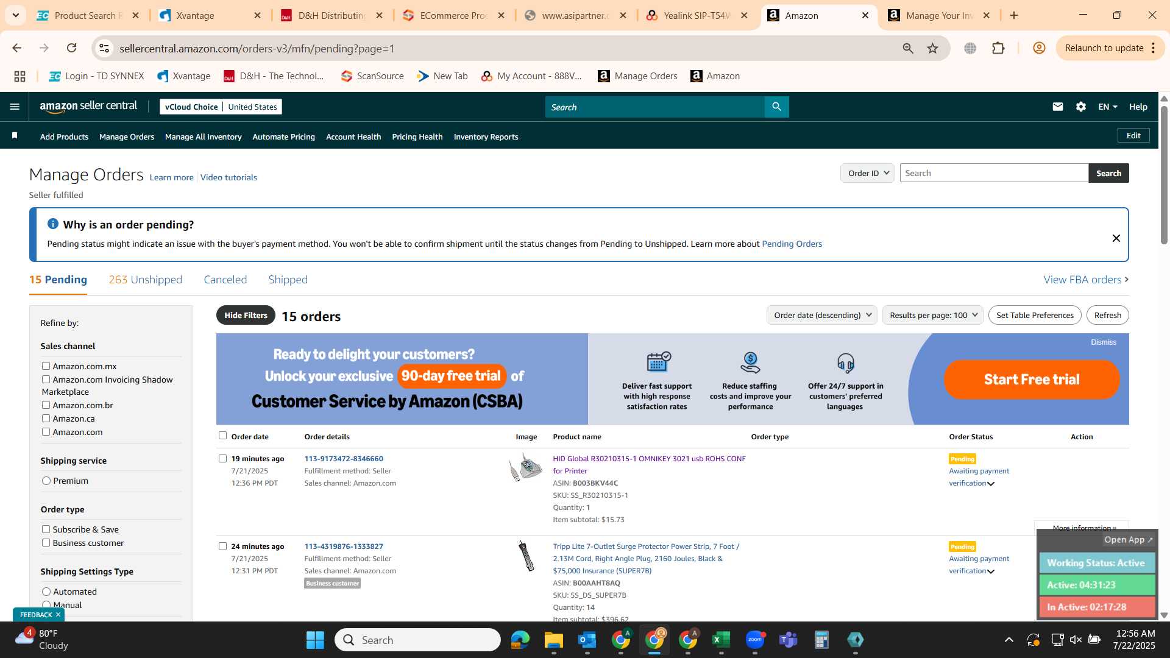
Task: Expand Awaiting payment verification for HID order
Action: [991, 484]
